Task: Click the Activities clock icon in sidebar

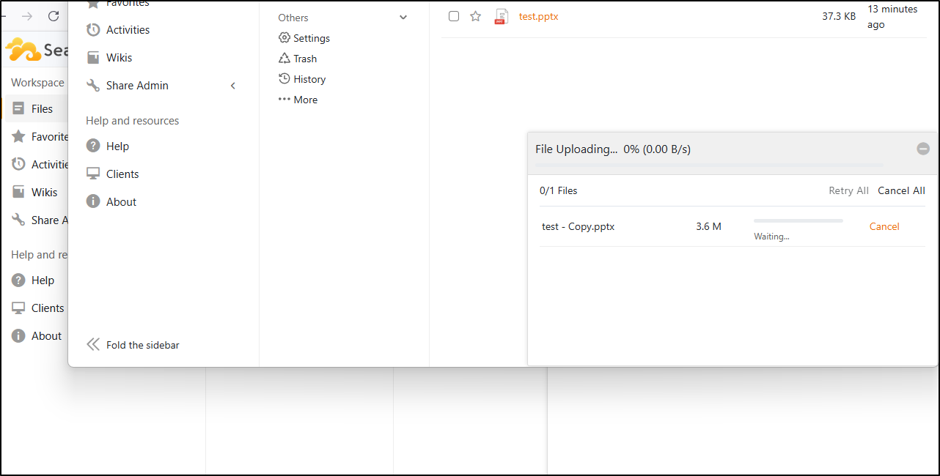Action: pos(93,30)
